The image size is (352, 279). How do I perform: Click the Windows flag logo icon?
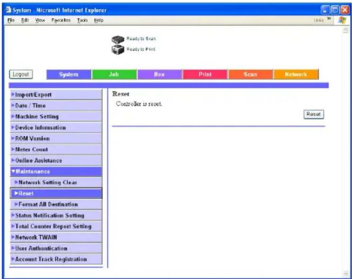[x=342, y=20]
